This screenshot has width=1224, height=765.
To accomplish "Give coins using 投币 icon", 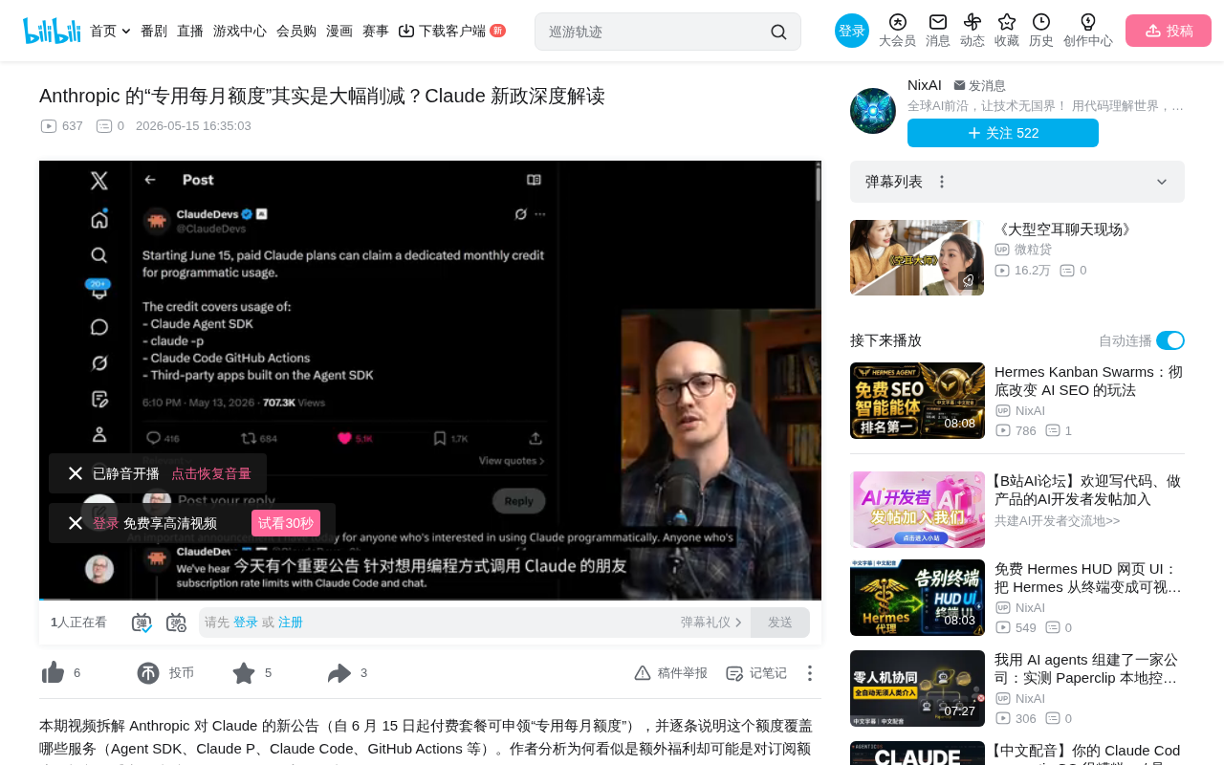I will [x=148, y=673].
